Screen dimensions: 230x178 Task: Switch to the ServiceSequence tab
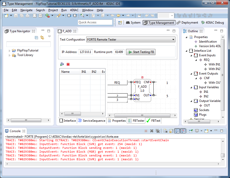pyautogui.click(x=92, y=120)
